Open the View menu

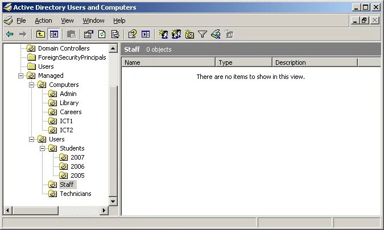pyautogui.click(x=67, y=20)
